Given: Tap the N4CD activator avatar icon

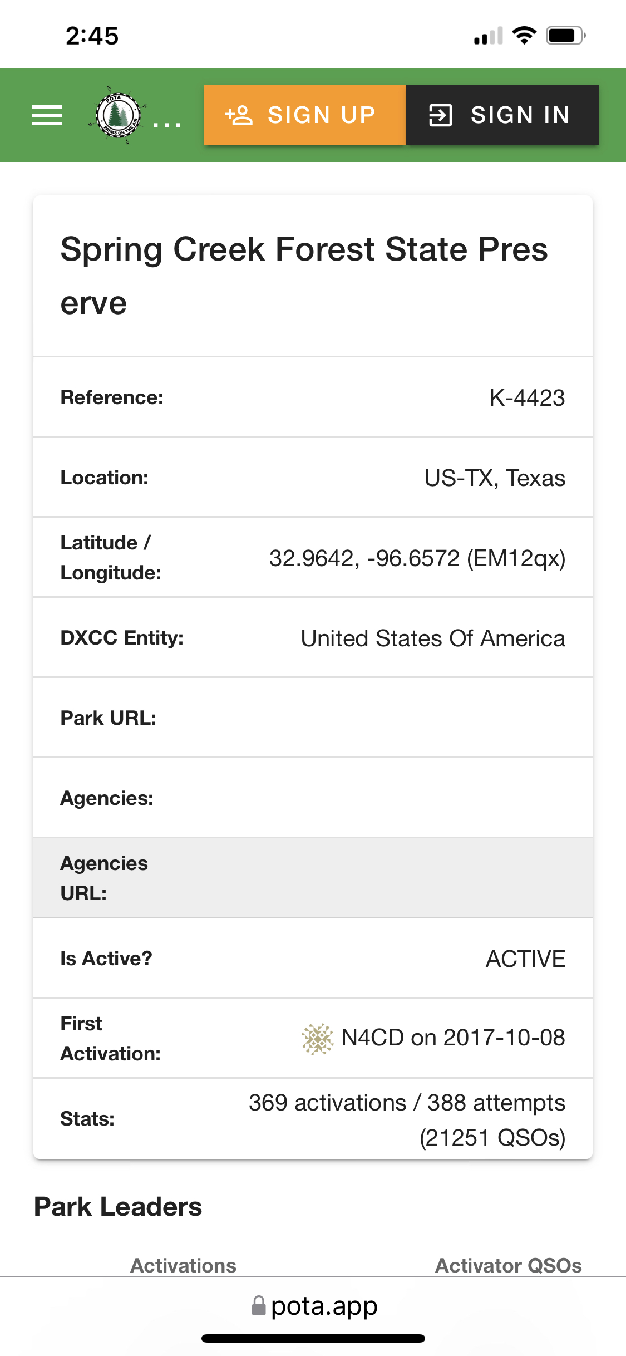Looking at the screenshot, I should point(317,1039).
